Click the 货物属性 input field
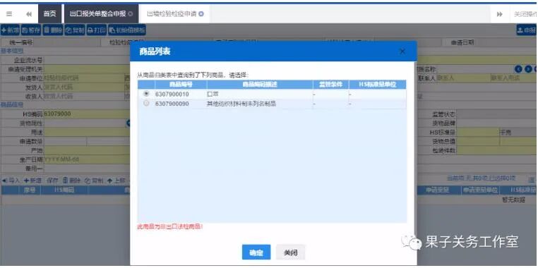This screenshot has width=538, height=268. click(x=85, y=123)
